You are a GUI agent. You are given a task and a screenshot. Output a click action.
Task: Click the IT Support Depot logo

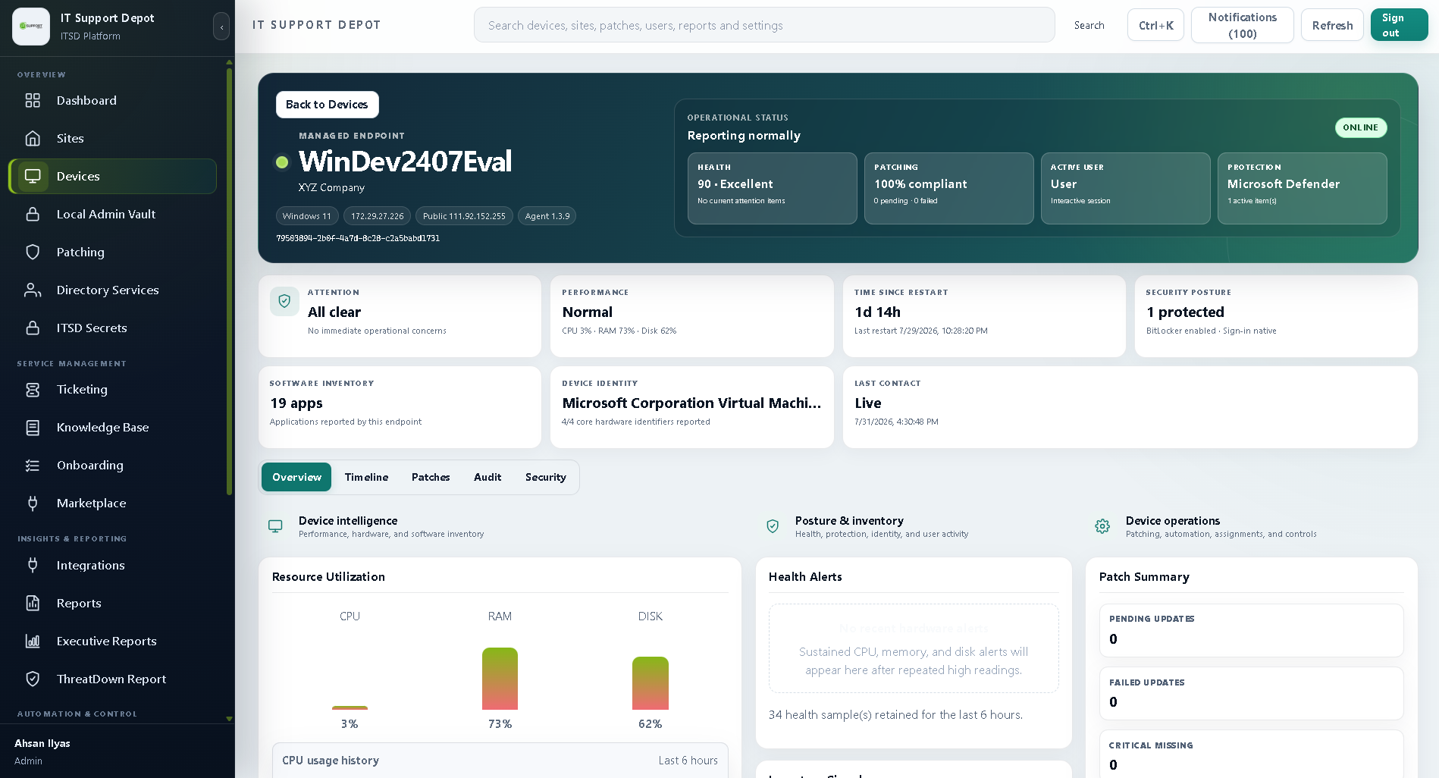(31, 26)
